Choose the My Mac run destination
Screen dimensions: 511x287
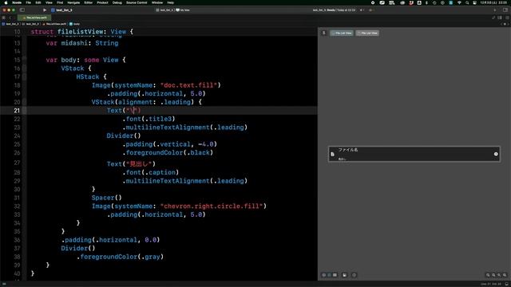coord(183,10)
